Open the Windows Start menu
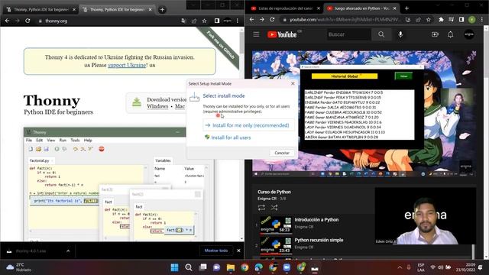 point(175,267)
